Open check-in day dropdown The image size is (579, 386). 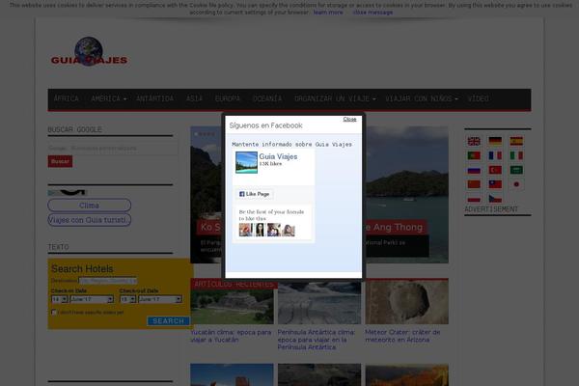60,299
